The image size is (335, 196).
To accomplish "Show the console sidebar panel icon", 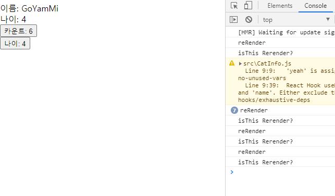I will click(x=233, y=20).
